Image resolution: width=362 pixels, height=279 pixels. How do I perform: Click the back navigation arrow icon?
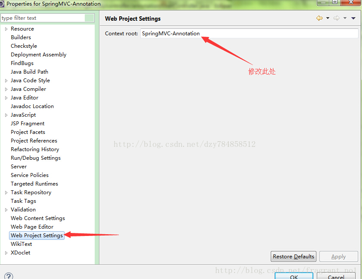click(319, 18)
